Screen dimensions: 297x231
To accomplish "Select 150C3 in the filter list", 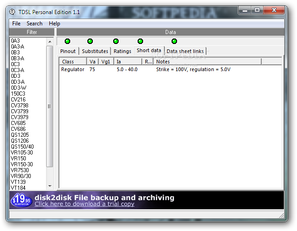I will tap(18, 93).
